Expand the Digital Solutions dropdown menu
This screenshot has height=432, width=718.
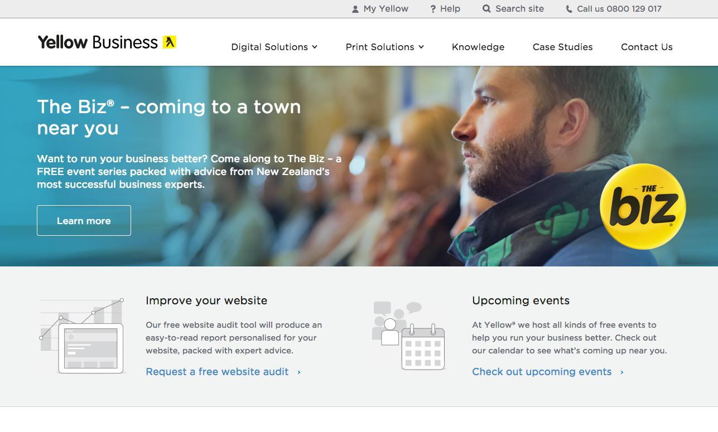tap(274, 47)
